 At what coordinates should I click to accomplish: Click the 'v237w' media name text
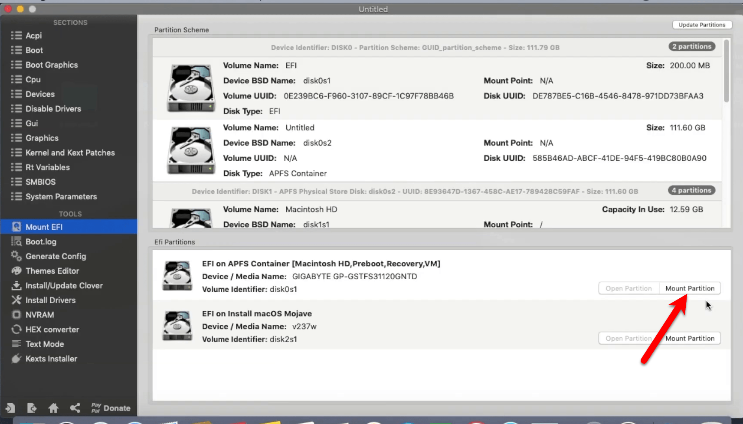[304, 326]
